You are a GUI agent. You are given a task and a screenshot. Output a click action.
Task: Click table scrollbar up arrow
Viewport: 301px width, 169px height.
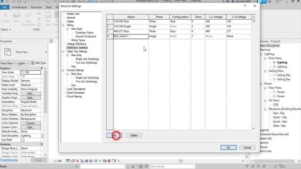[x=253, y=17]
